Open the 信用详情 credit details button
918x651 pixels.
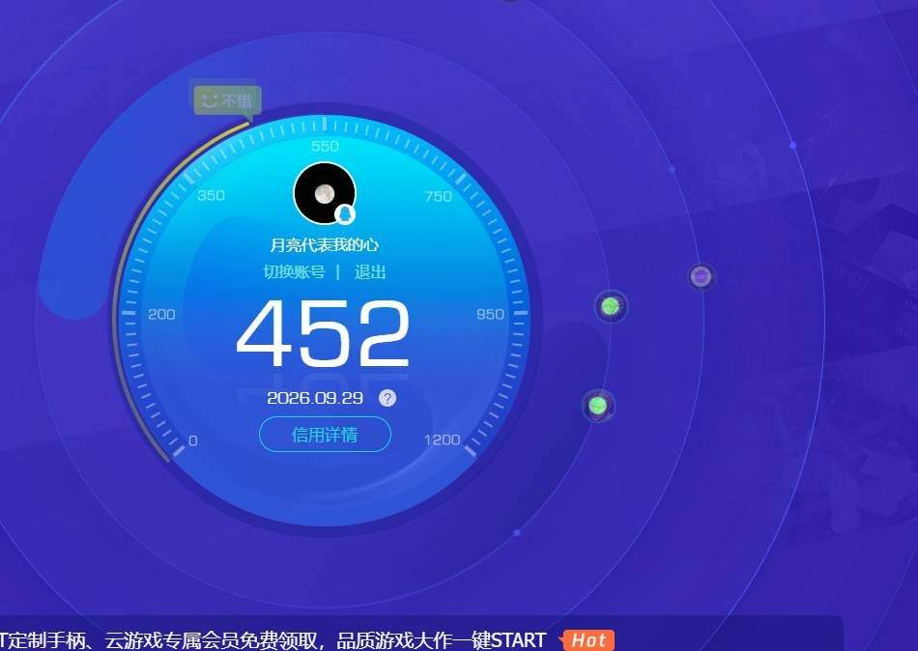point(325,435)
